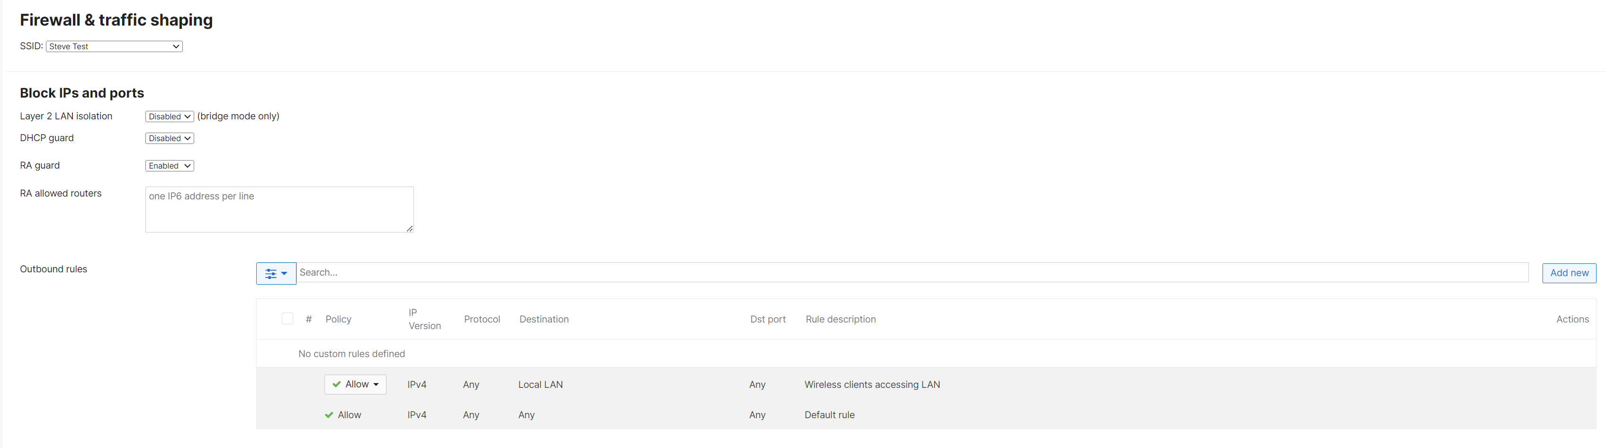Image resolution: width=1606 pixels, height=448 pixels.
Task: Click the Destination column header
Action: [544, 319]
